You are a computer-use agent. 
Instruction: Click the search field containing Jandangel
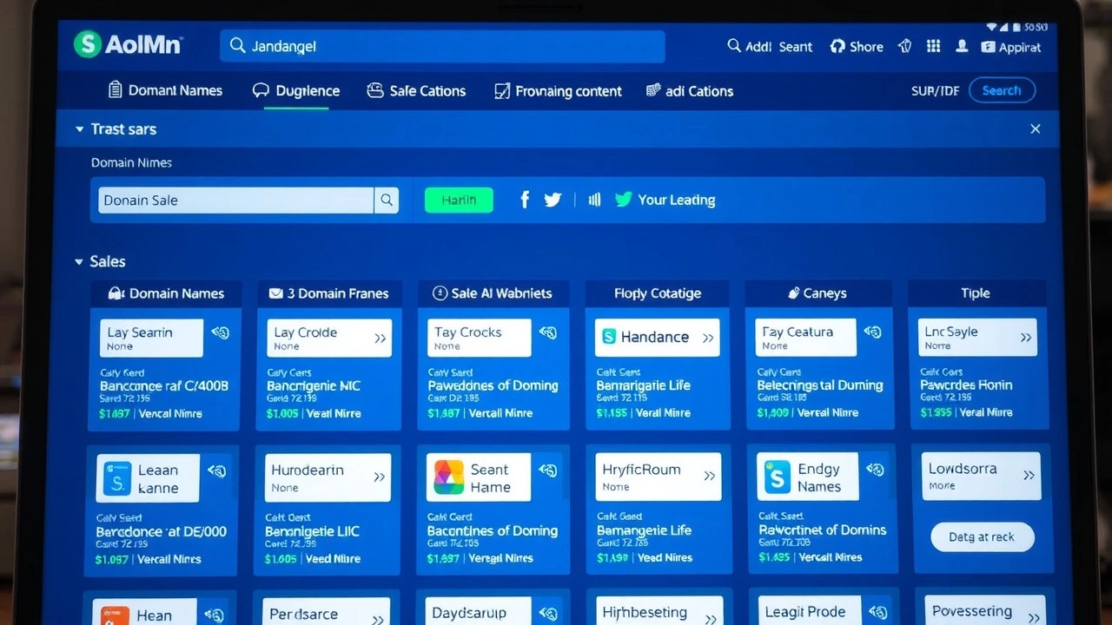coord(442,46)
